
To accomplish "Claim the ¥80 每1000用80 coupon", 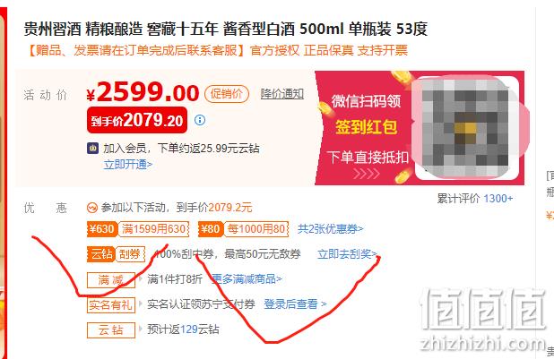I will tap(244, 229).
